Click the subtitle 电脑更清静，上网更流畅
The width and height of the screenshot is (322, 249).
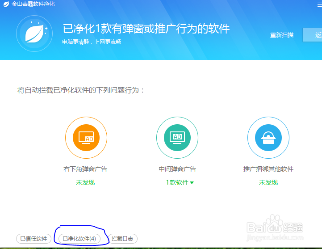tap(92, 42)
